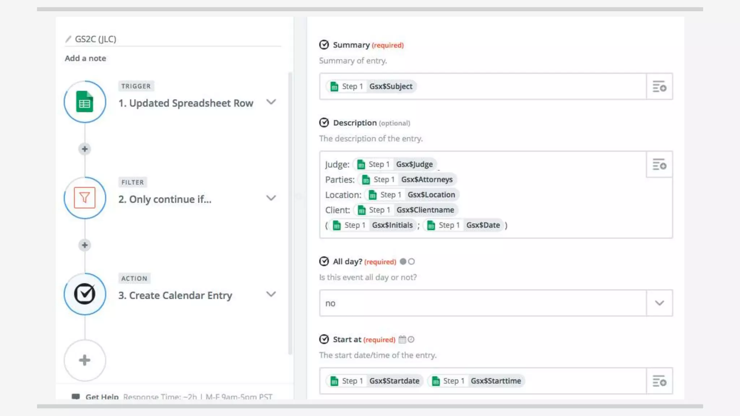This screenshot has height=416, width=740.
Task: Click the red filter funnel step icon
Action: coord(85,198)
